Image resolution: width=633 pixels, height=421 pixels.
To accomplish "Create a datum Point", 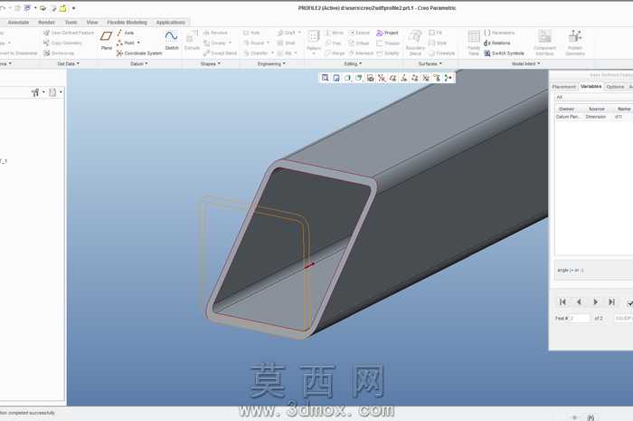I will (x=126, y=43).
